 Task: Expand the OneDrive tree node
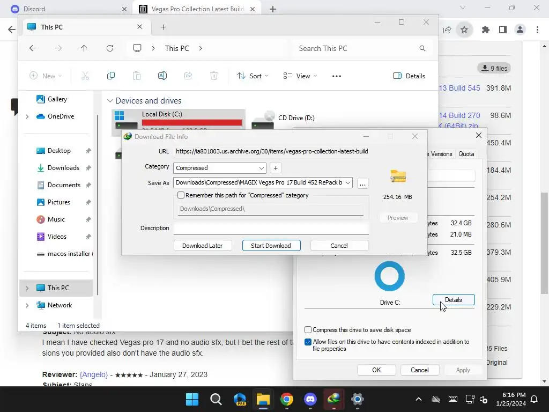click(x=27, y=116)
